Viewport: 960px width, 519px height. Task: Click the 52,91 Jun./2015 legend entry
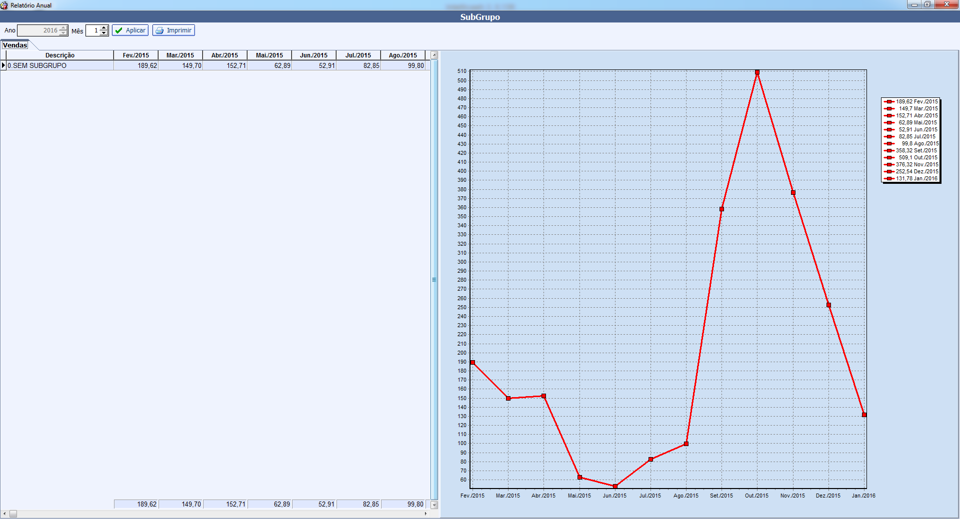pyautogui.click(x=911, y=129)
